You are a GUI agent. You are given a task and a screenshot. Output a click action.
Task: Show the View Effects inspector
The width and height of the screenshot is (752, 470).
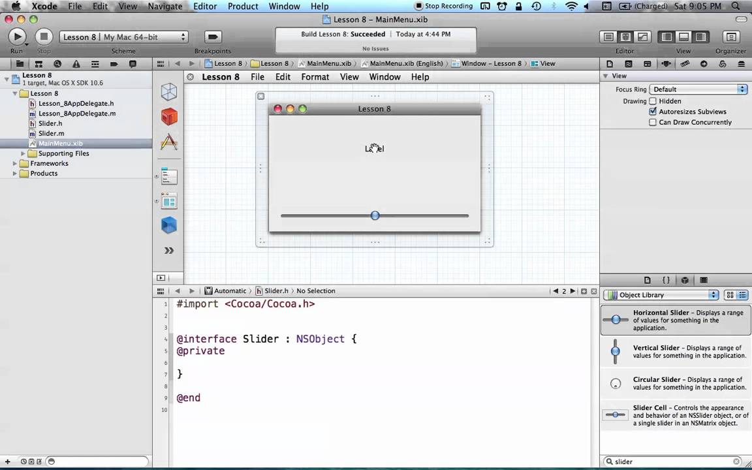[x=741, y=64]
